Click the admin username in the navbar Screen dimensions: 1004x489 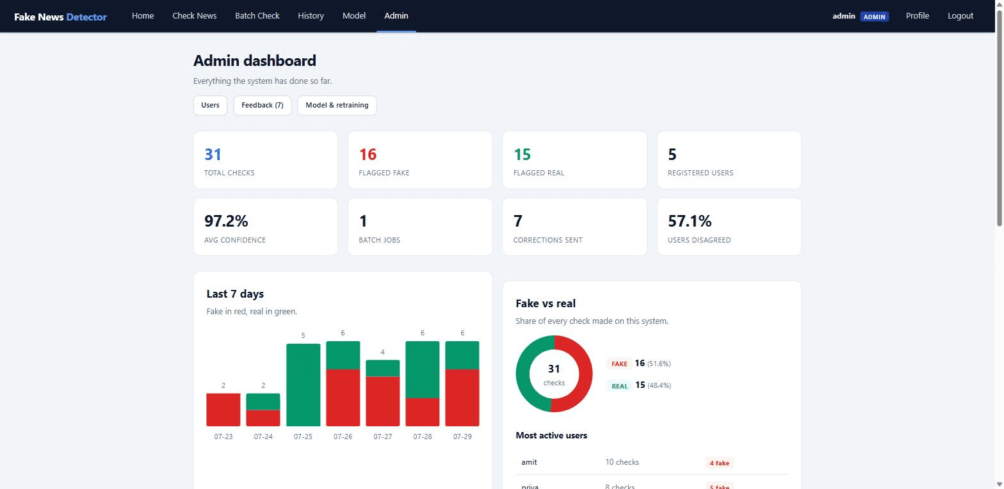844,16
